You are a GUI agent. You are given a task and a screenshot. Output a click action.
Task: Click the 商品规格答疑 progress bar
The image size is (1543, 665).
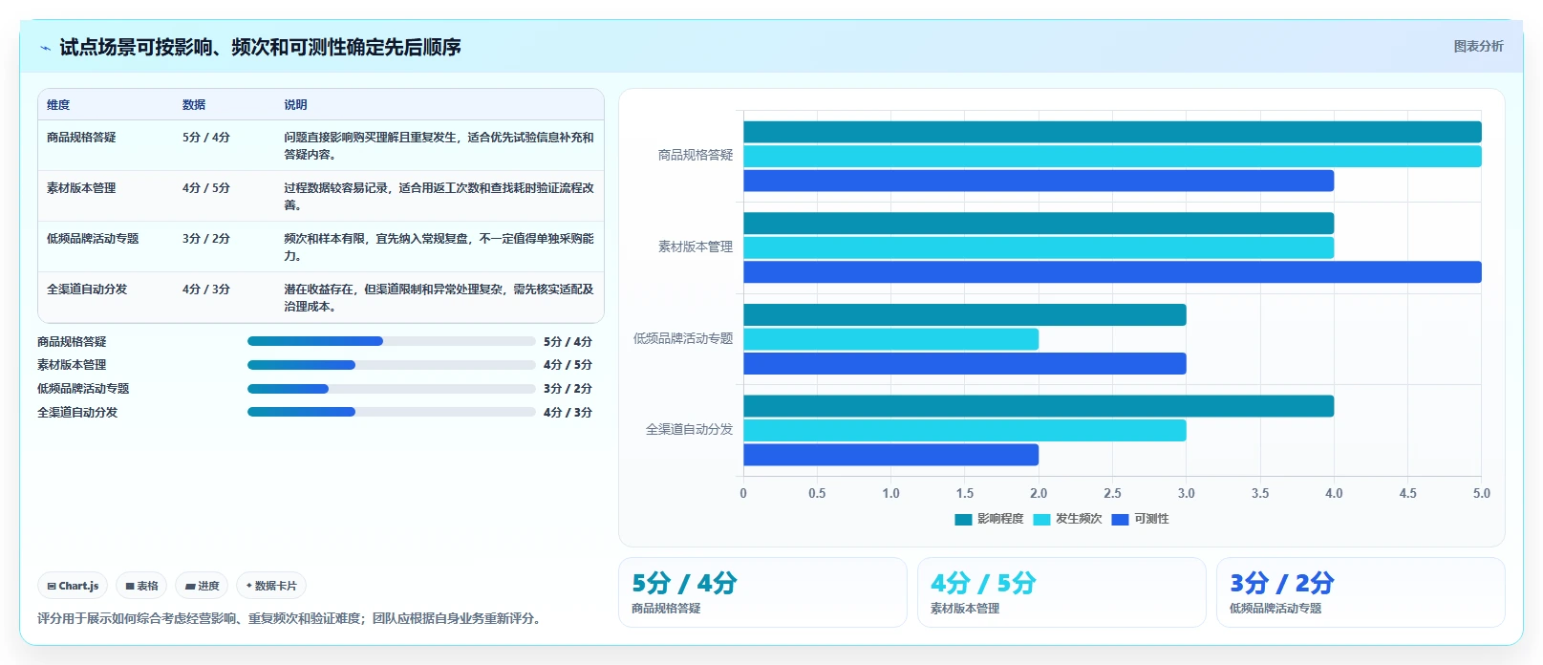tap(391, 341)
